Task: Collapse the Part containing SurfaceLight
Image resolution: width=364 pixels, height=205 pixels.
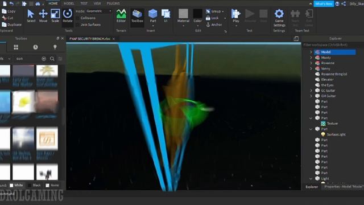Action: point(311,129)
